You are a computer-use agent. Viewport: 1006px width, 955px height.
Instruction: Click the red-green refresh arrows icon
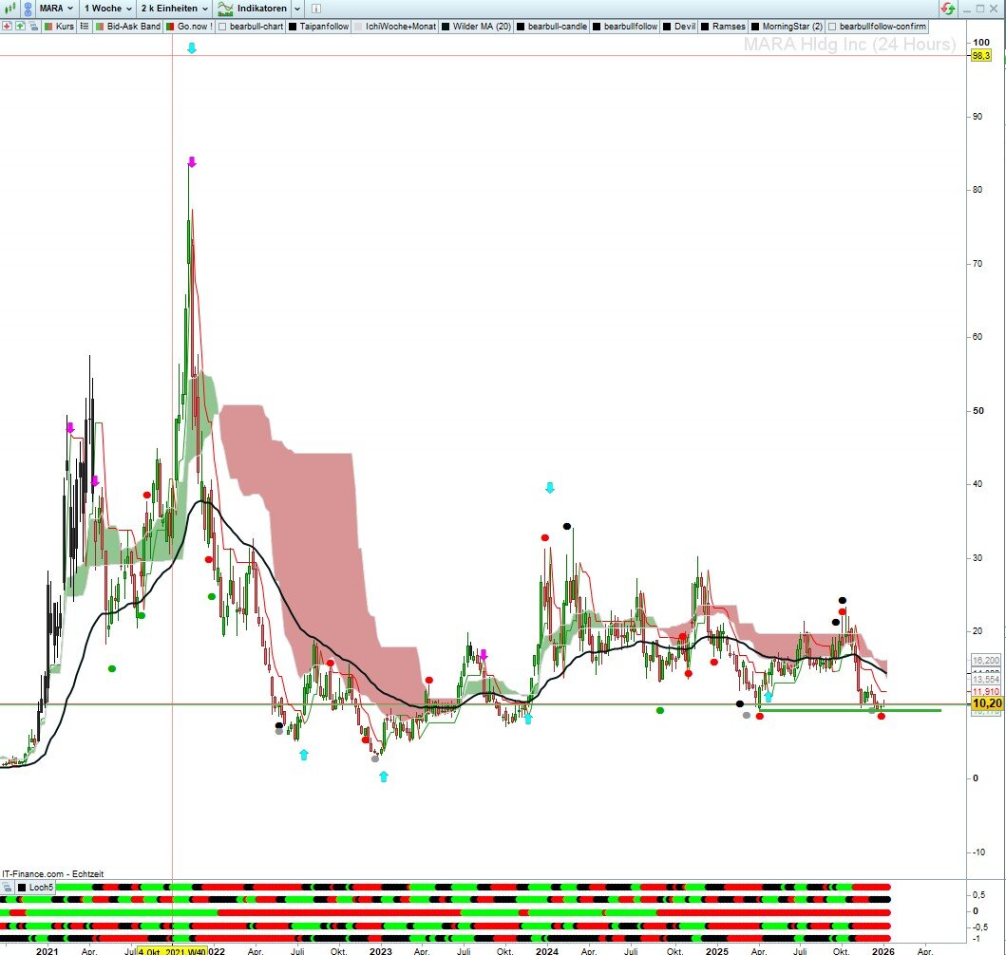tap(947, 9)
